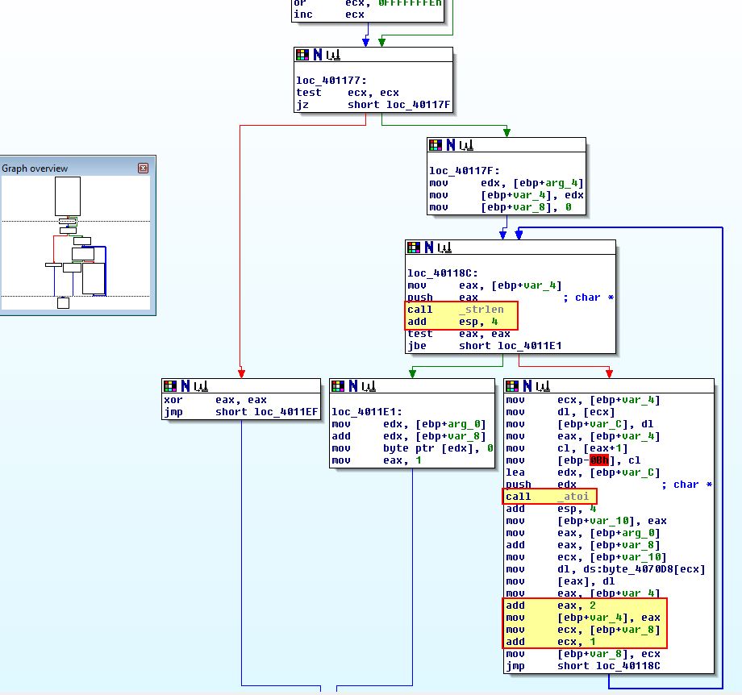Click the top large block in Graph overview
The image size is (742, 695).
[68, 197]
